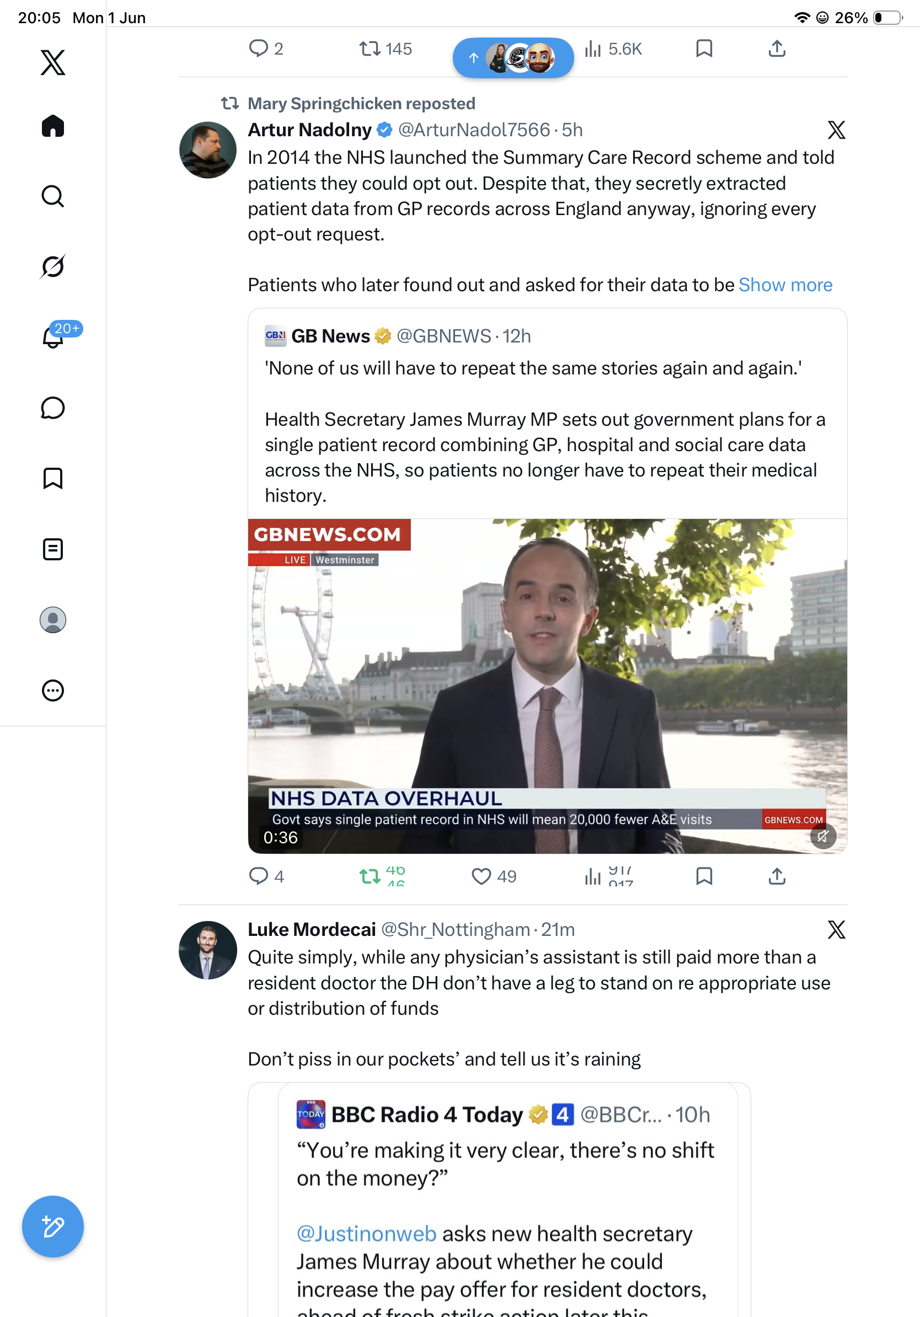Open the Home feed icon in sidebar
This screenshot has width=920, height=1317.
[53, 126]
